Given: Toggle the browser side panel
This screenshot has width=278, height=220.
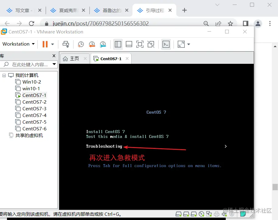Looking at the screenshot, I should pos(245,23).
